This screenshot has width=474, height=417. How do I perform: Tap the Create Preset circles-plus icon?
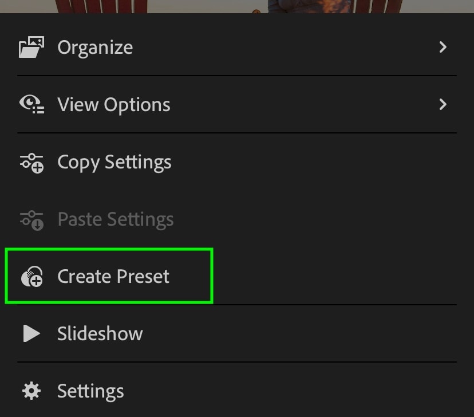click(31, 277)
